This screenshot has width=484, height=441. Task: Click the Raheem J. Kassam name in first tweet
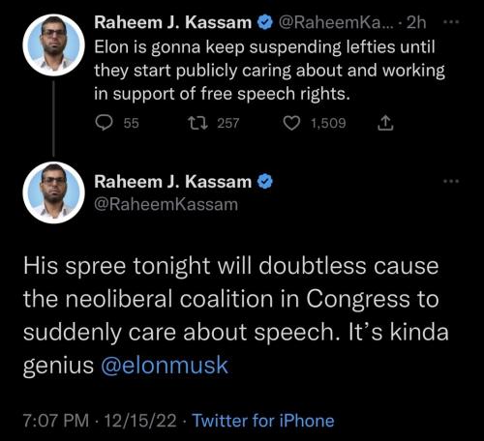tap(173, 22)
